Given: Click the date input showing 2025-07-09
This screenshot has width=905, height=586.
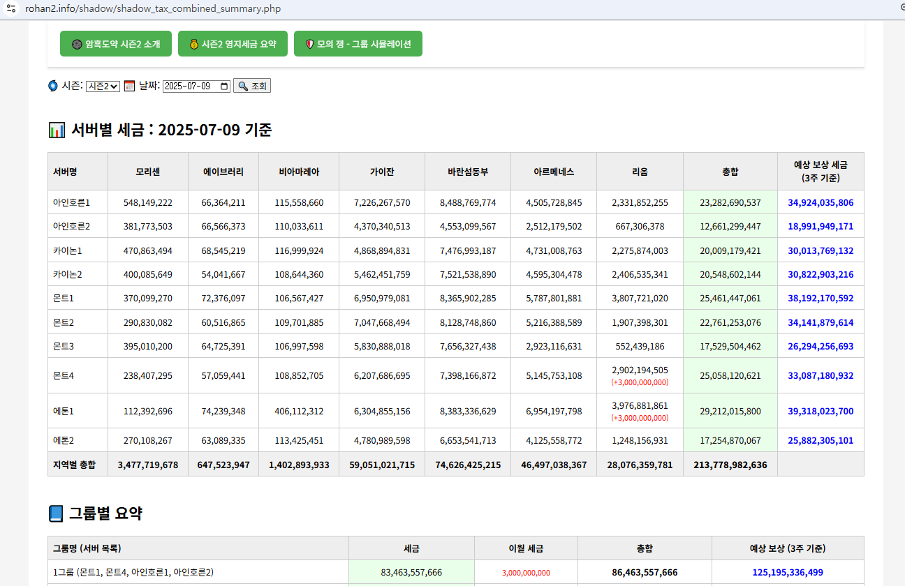Looking at the screenshot, I should [x=189, y=86].
